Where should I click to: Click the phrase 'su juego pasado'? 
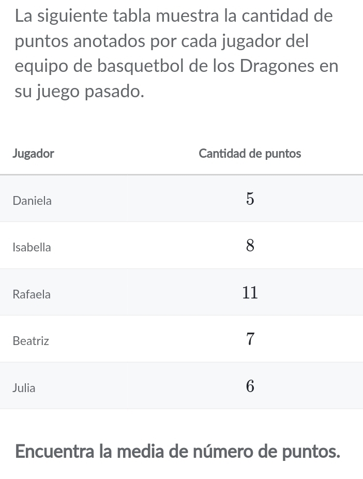80,92
